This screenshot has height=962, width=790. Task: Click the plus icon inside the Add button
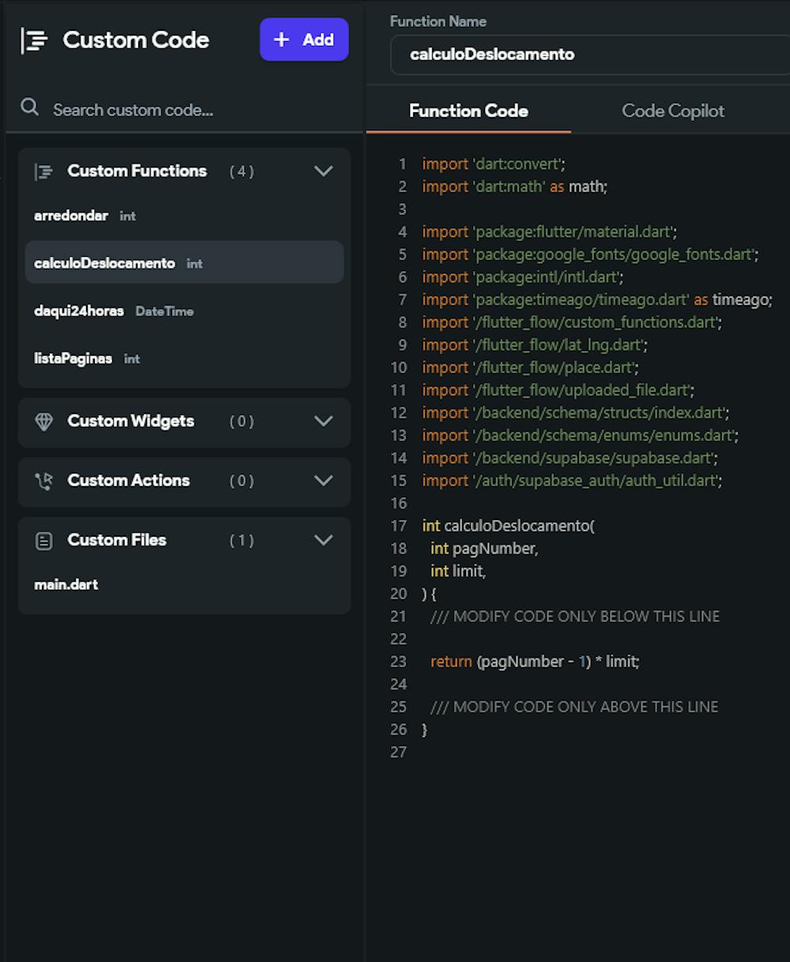click(282, 39)
